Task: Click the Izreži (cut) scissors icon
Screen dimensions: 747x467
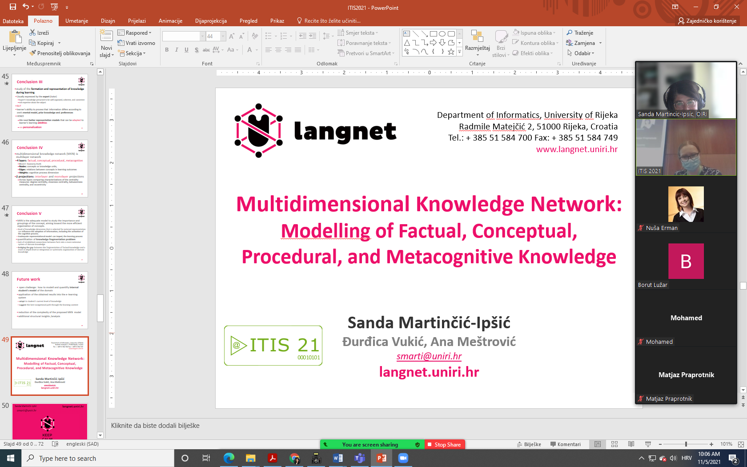Action: point(32,32)
